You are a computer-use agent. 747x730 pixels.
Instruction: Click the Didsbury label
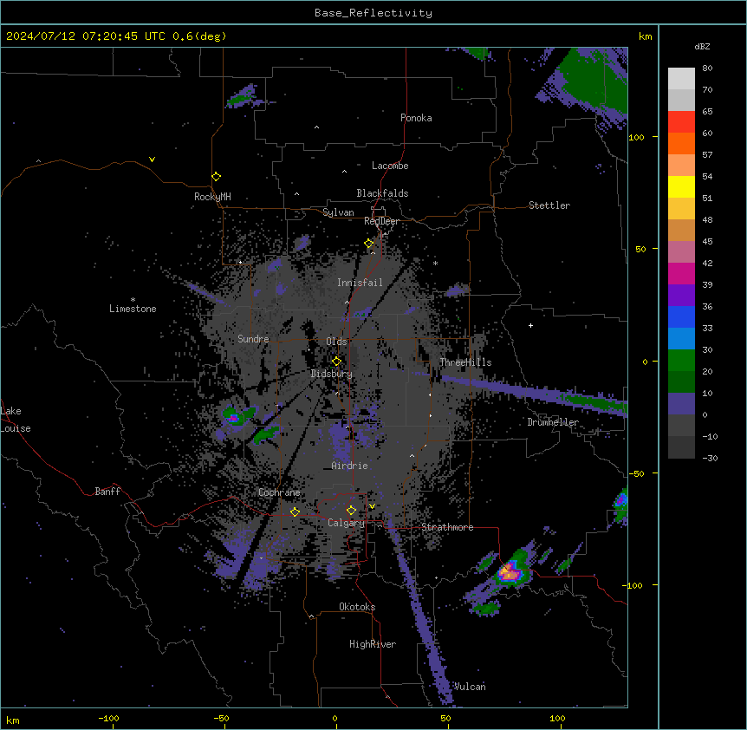331,374
